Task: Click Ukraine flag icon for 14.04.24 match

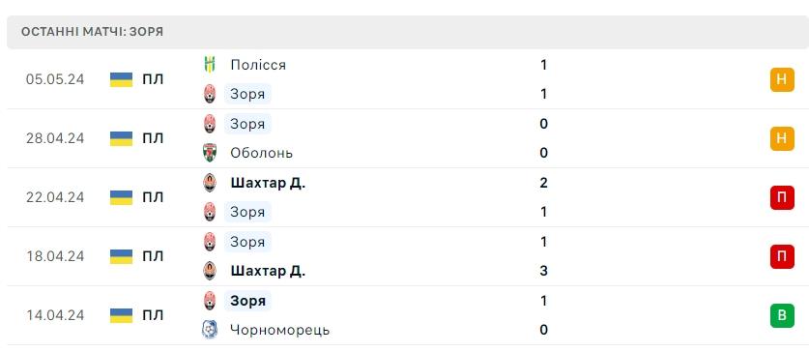Action: click(x=121, y=315)
